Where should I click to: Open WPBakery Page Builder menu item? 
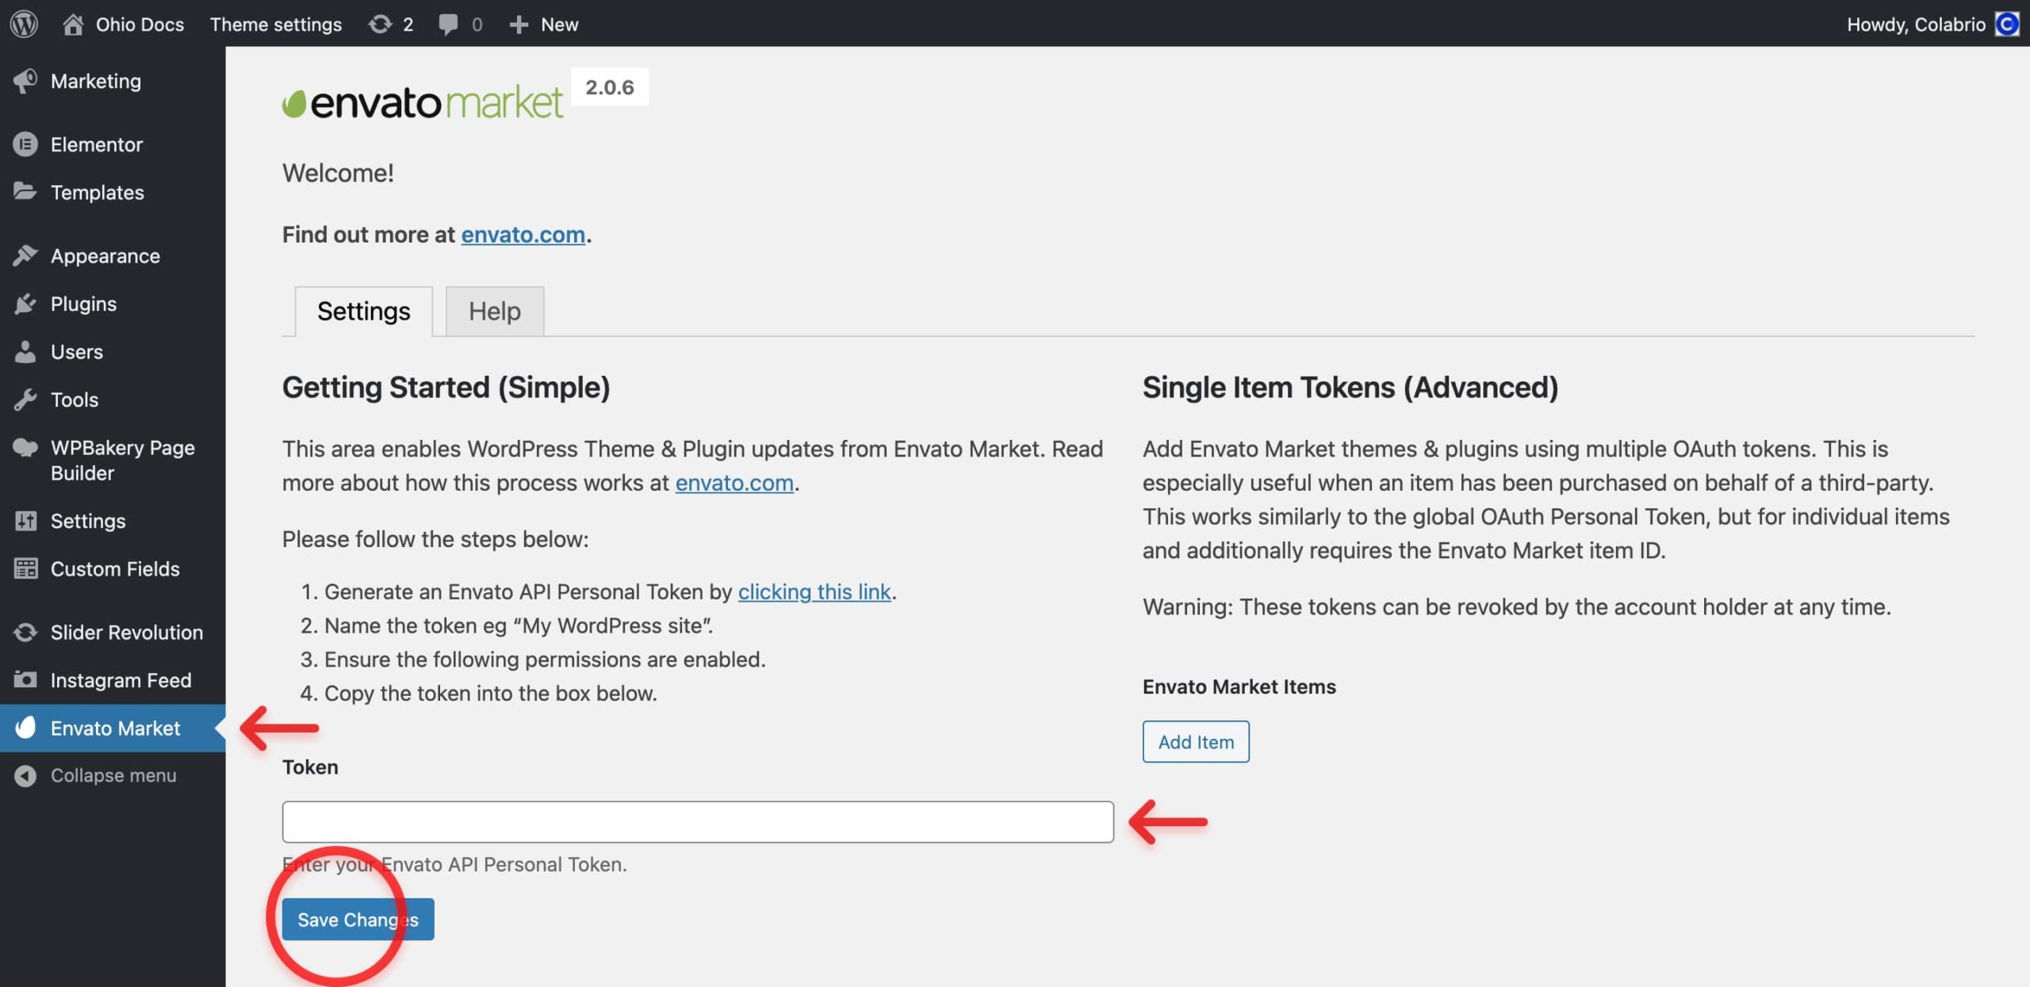pyautogui.click(x=123, y=460)
